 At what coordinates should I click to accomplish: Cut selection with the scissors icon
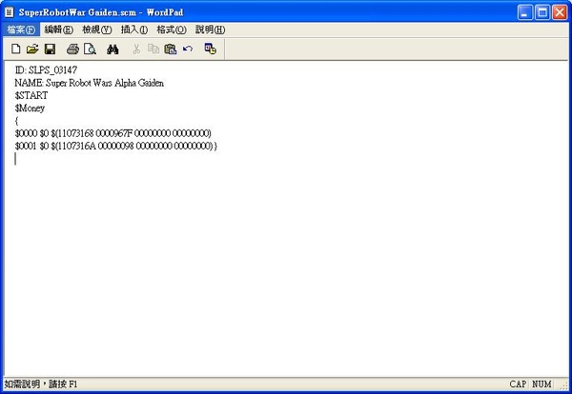click(136, 49)
